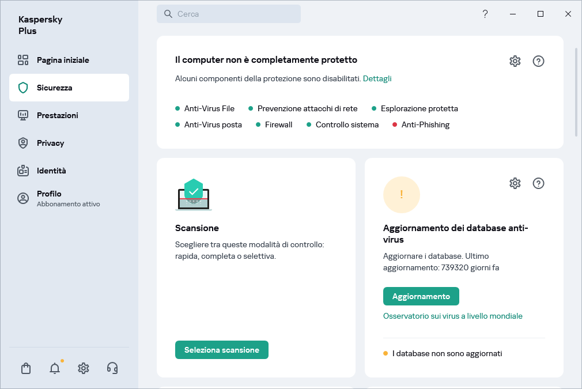Click help icon in protection status card
Image resolution: width=582 pixels, height=389 pixels.
point(539,61)
